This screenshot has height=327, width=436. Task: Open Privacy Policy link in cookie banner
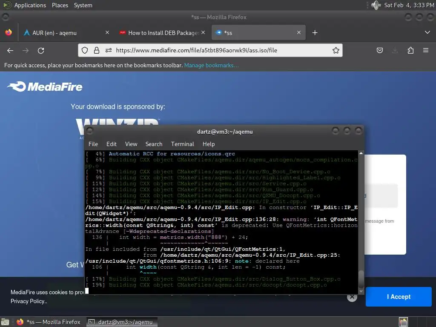click(29, 301)
